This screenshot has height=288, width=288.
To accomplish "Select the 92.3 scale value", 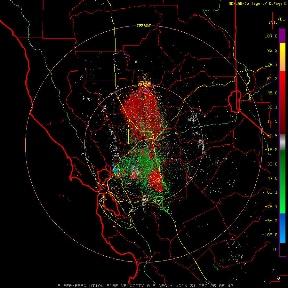I will tap(272, 50).
